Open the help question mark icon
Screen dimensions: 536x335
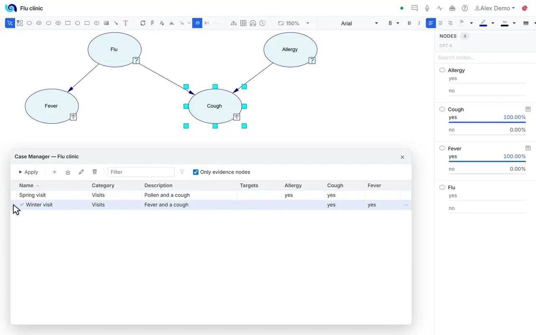click(465, 8)
